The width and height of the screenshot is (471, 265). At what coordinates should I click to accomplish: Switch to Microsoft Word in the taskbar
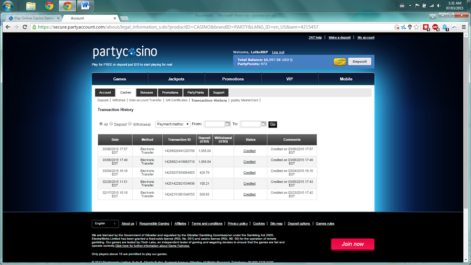point(85,6)
